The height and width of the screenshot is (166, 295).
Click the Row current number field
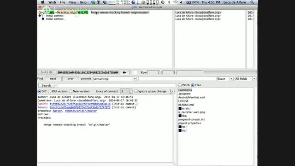click(x=153, y=72)
